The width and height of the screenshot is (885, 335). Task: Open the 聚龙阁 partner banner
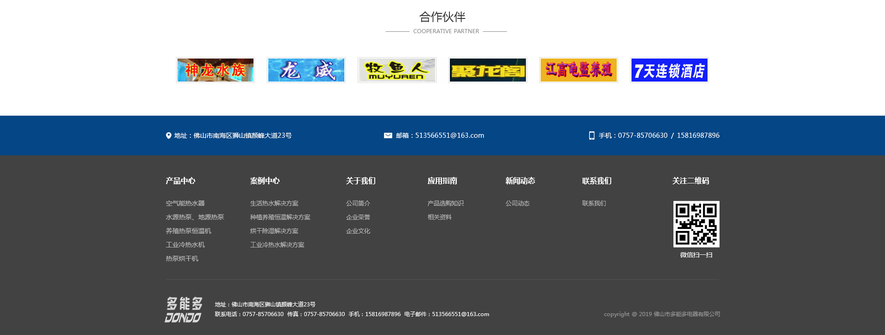click(x=488, y=70)
